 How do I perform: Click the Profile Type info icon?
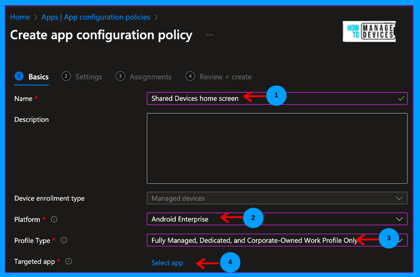pyautogui.click(x=64, y=240)
